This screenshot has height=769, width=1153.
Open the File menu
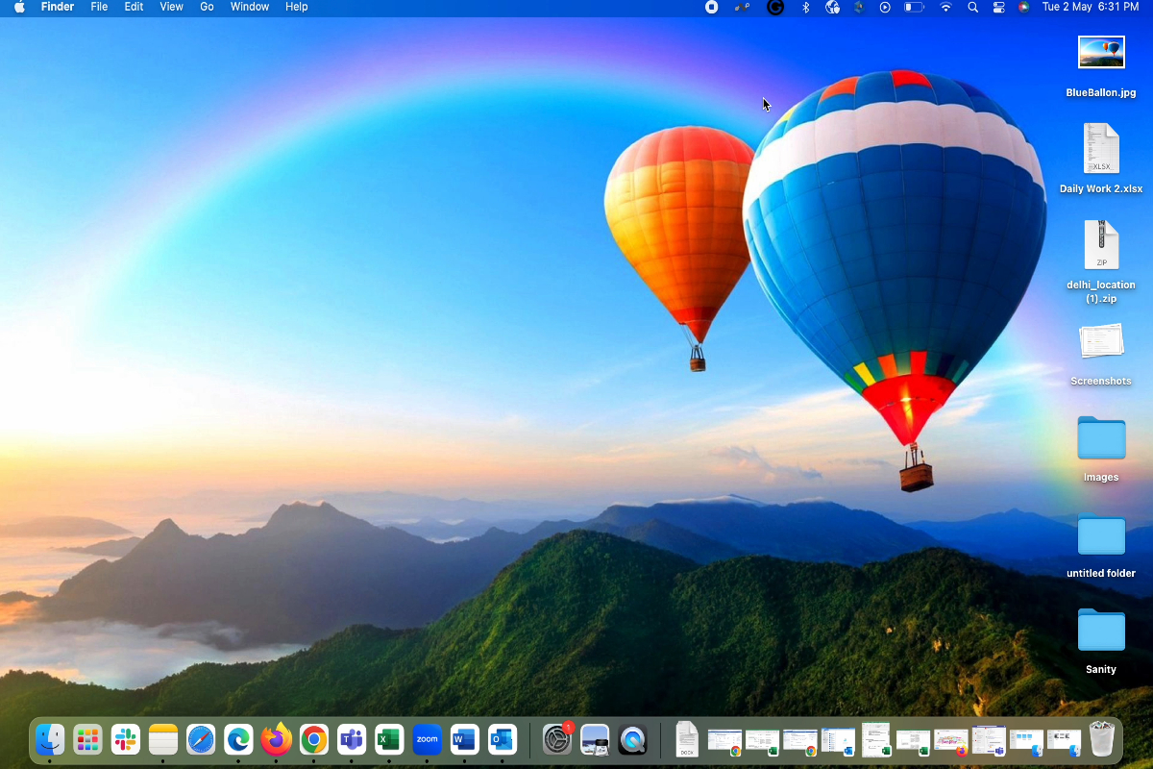click(x=99, y=7)
